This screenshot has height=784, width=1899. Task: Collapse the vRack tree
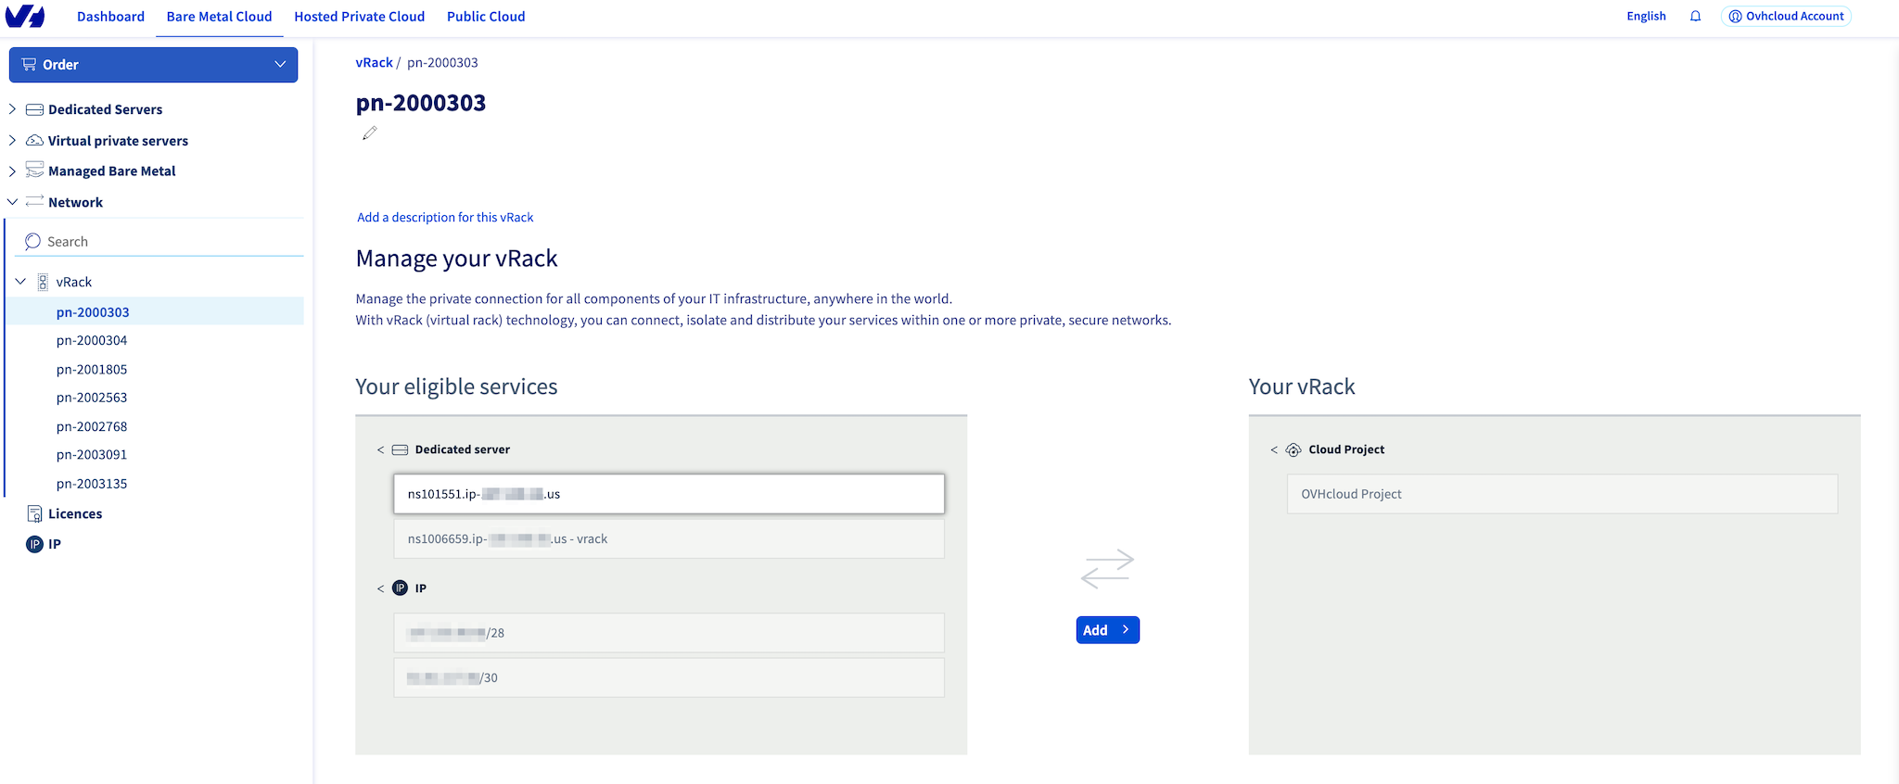[20, 282]
